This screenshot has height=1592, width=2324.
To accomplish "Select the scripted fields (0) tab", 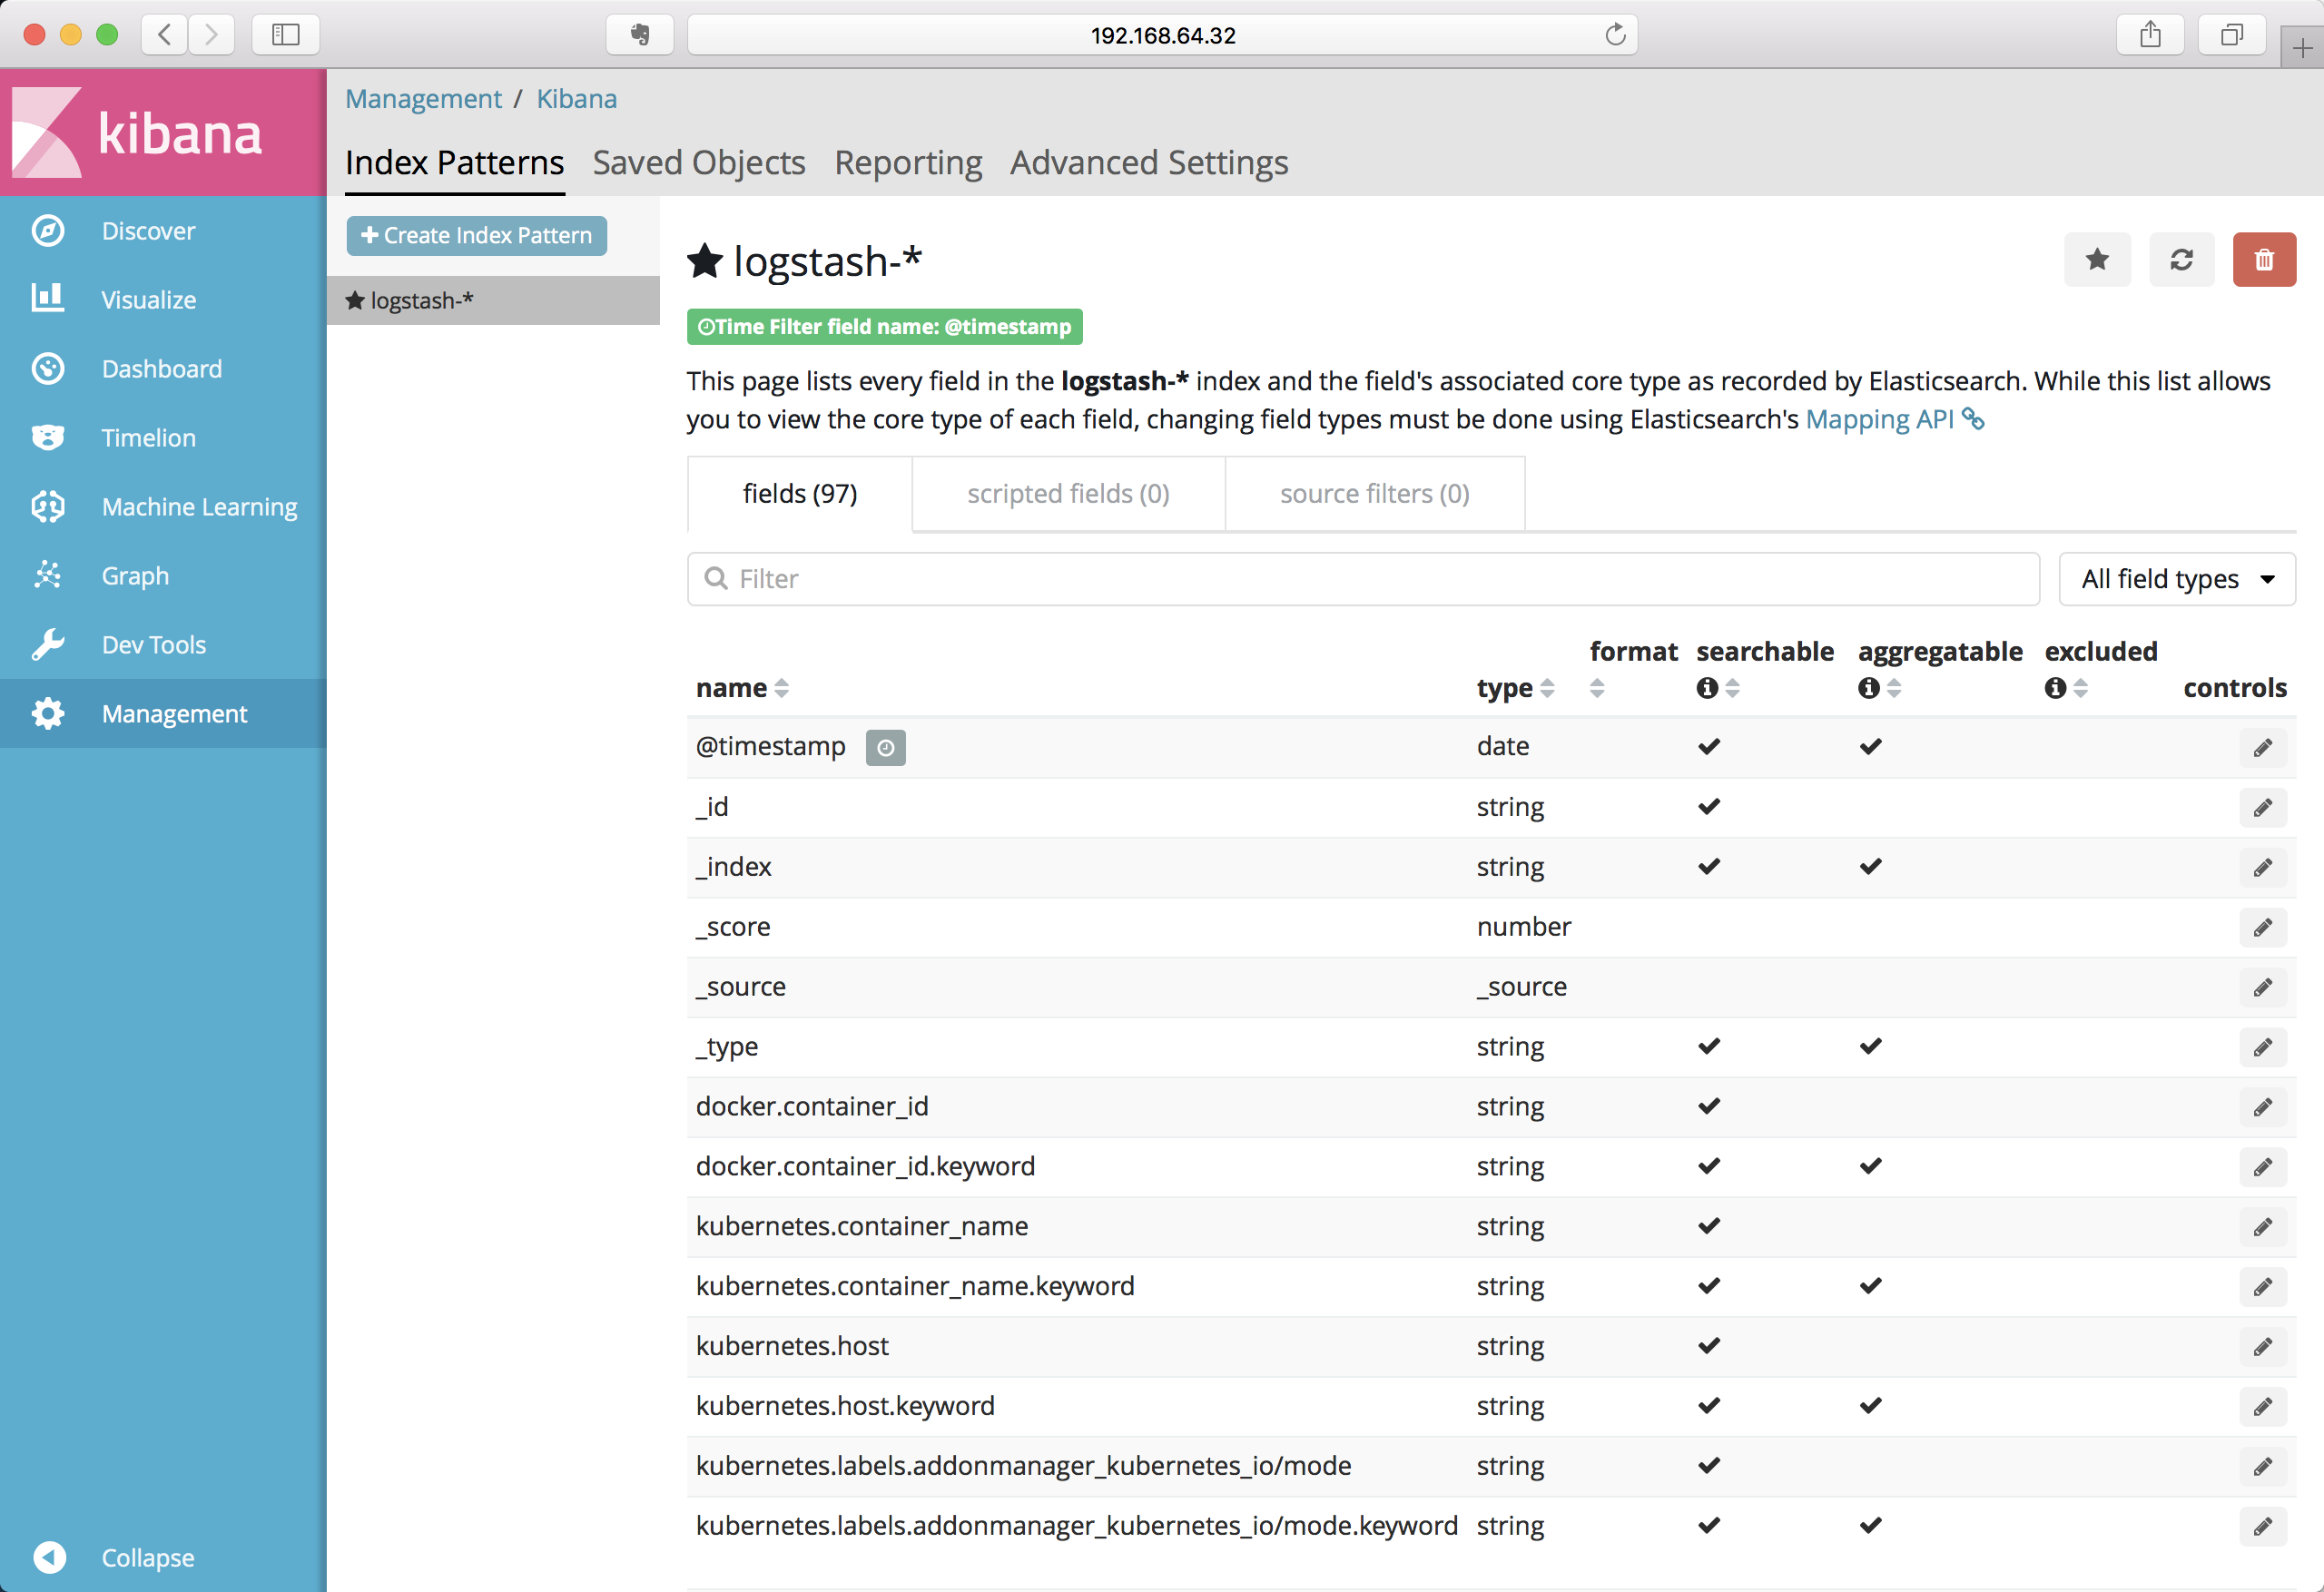I will [x=1068, y=494].
